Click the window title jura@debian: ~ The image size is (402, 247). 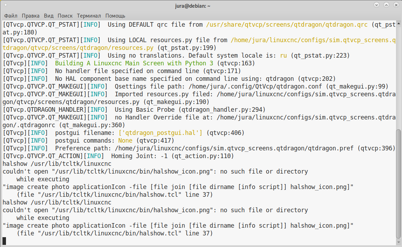pos(193,6)
